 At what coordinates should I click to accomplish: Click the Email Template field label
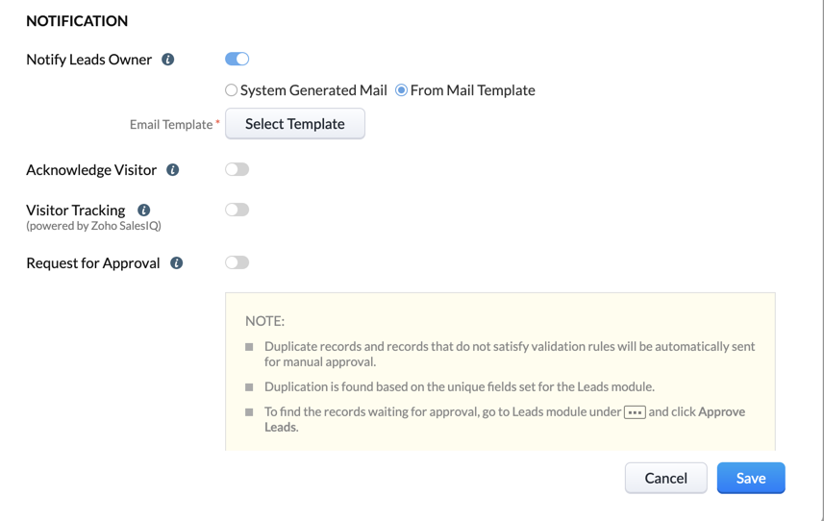(171, 125)
